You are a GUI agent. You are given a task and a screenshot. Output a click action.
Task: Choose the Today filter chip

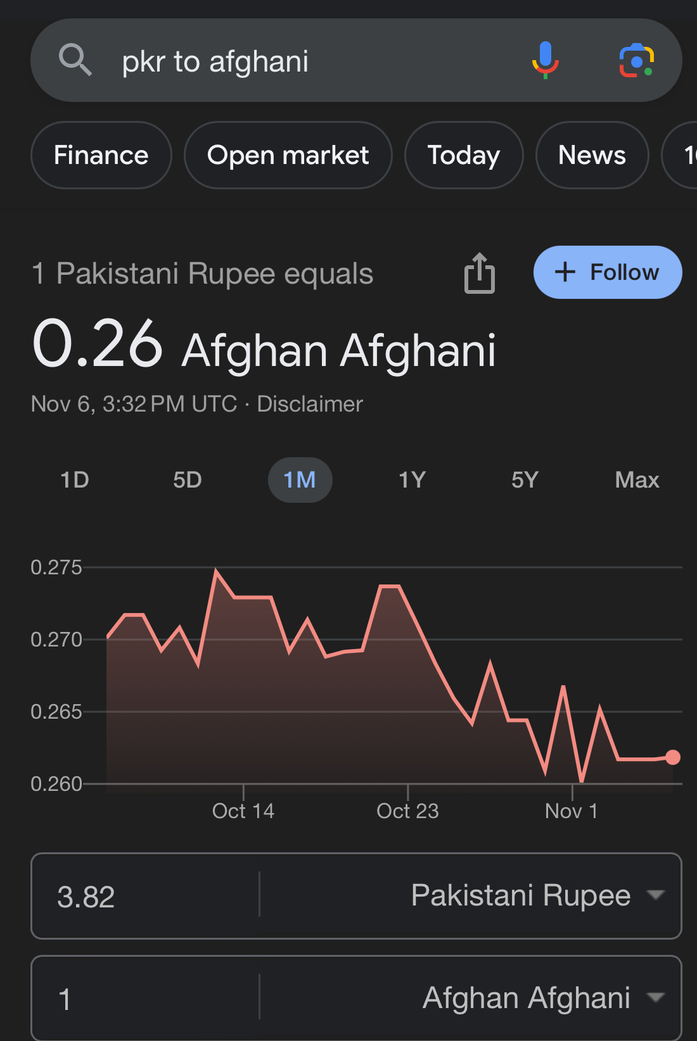click(464, 155)
